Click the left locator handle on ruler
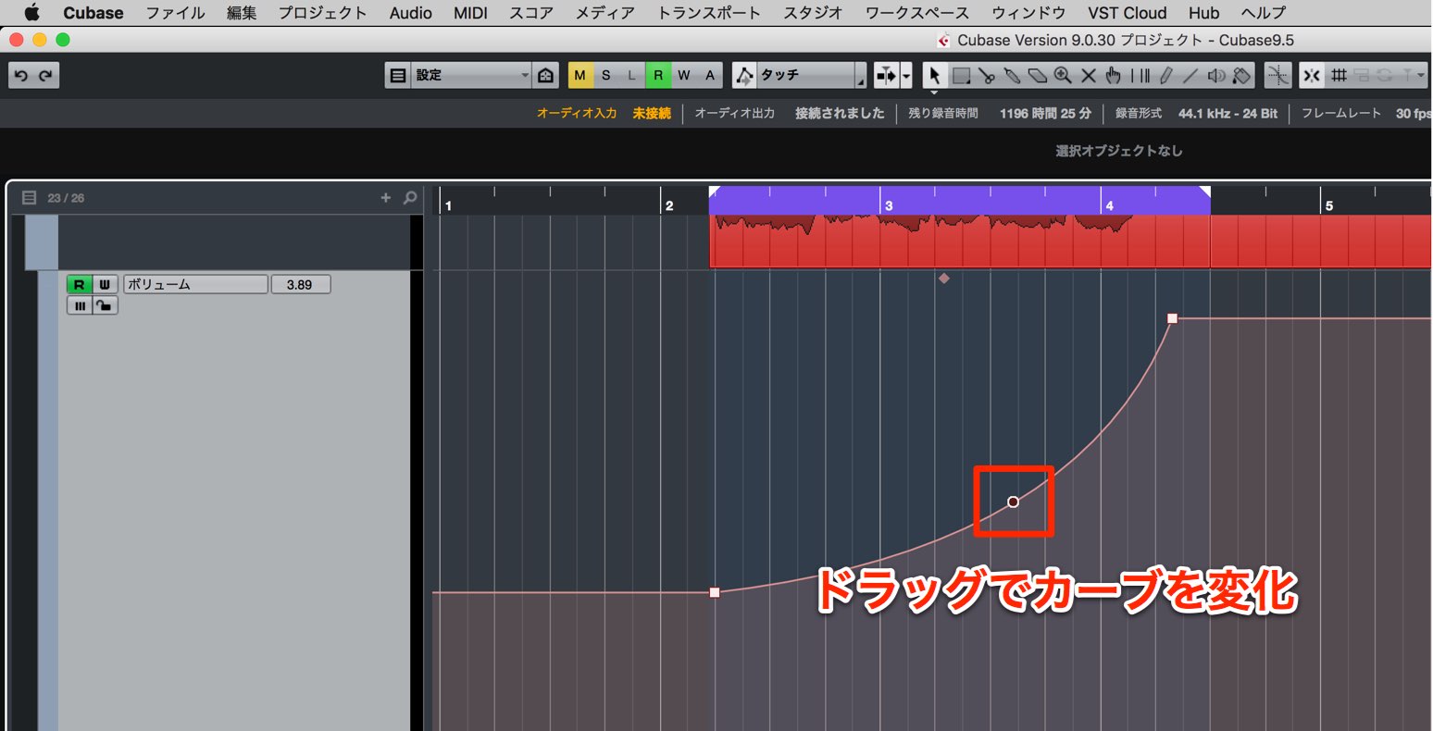 (715, 192)
